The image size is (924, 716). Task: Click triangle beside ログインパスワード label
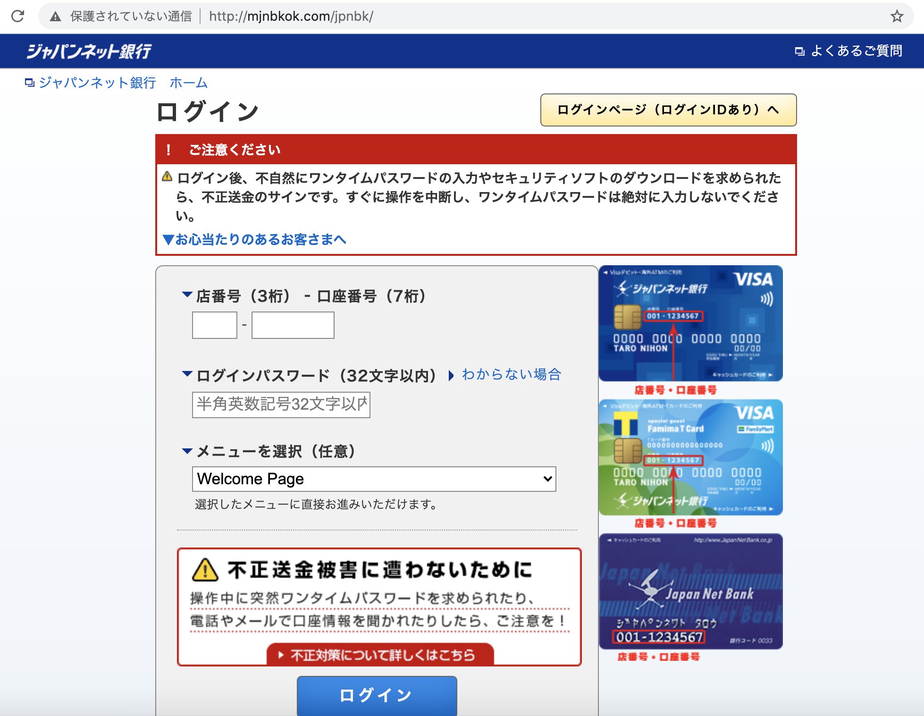(x=187, y=374)
